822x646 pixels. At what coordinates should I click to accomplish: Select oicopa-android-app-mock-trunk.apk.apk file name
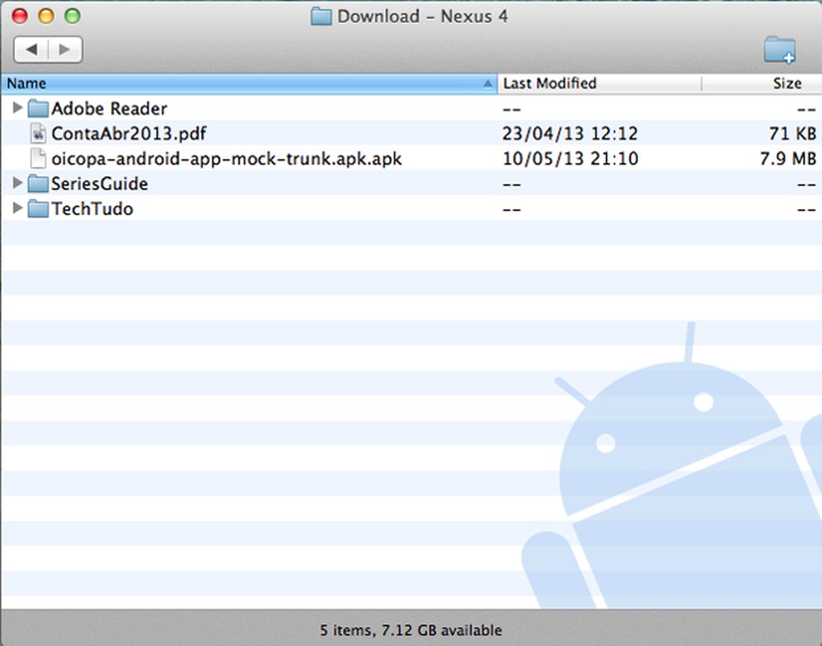[226, 159]
